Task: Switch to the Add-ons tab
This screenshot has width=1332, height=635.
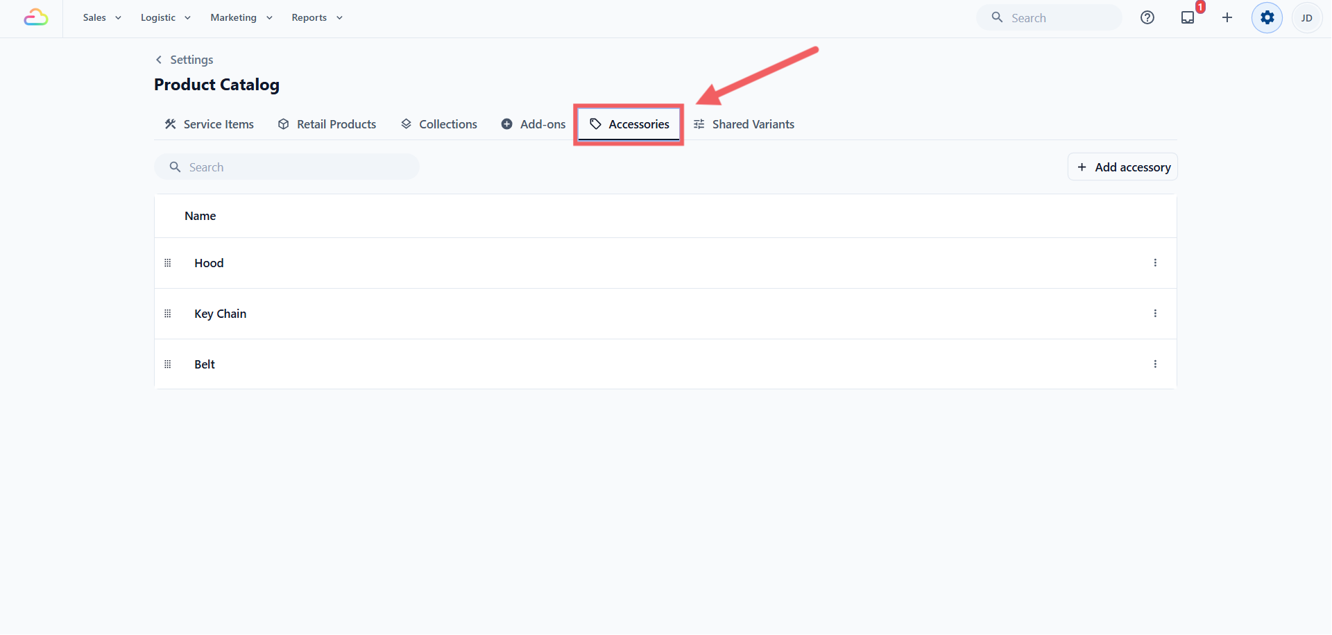Action: (533, 124)
